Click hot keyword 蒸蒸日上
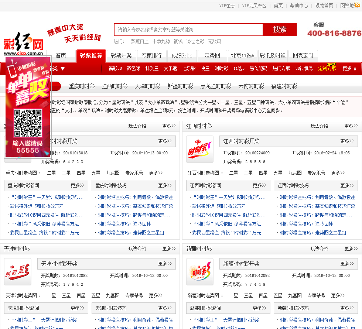 click(140, 41)
